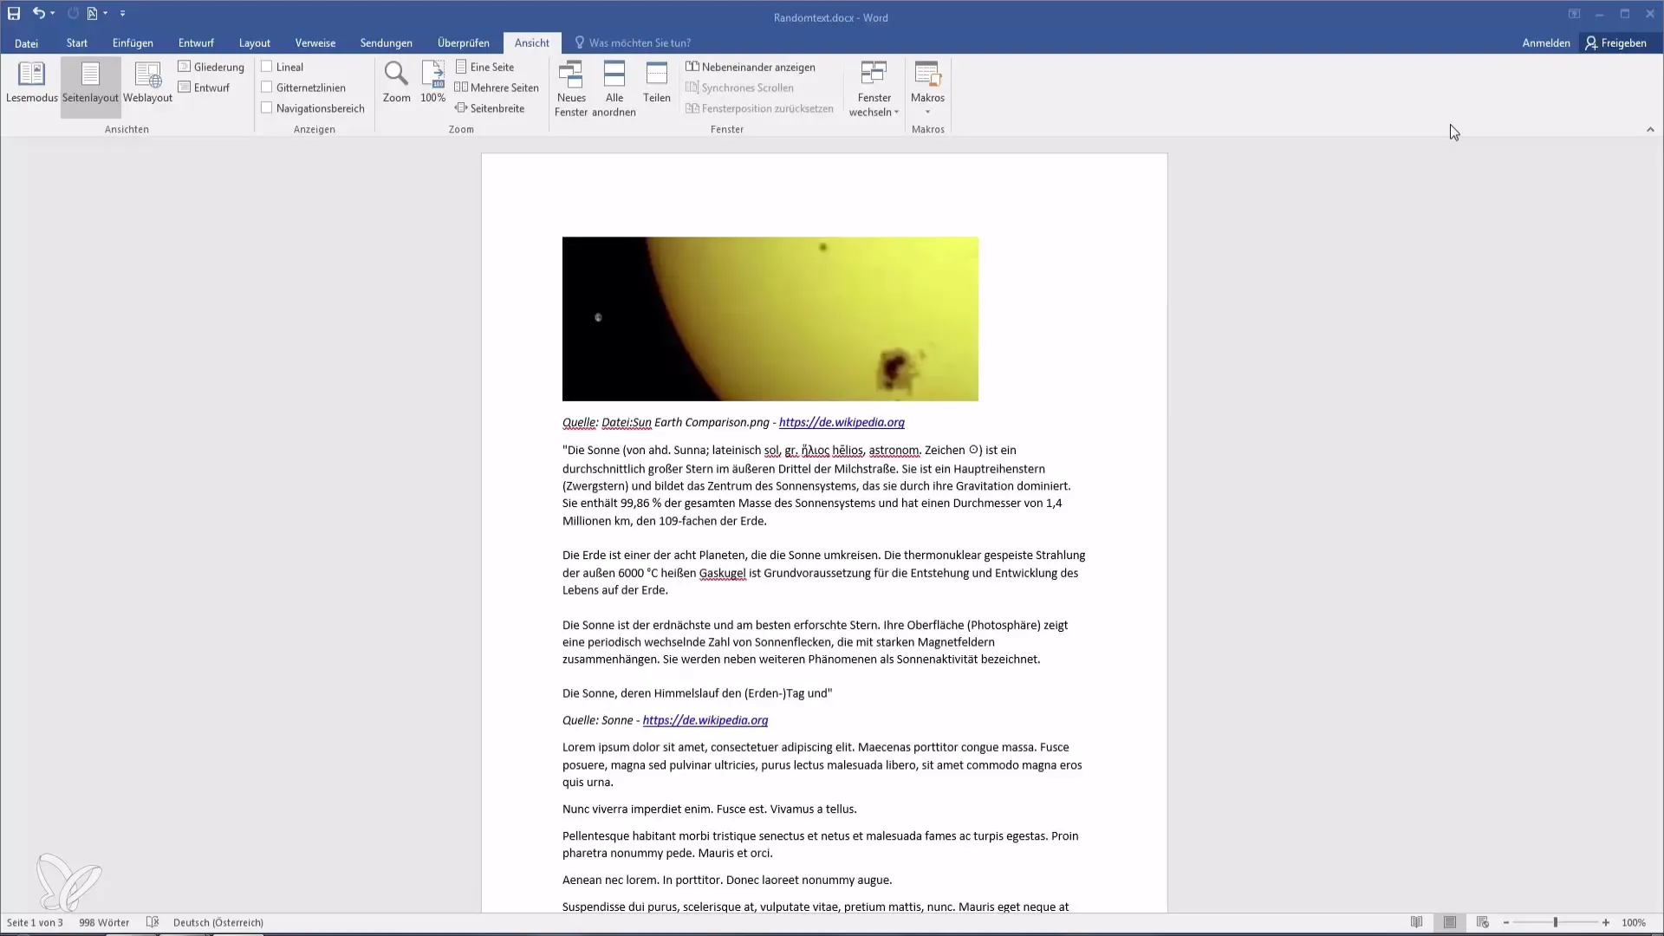The image size is (1664, 936).
Task: Click the zoom out minus button
Action: pos(1506,922)
